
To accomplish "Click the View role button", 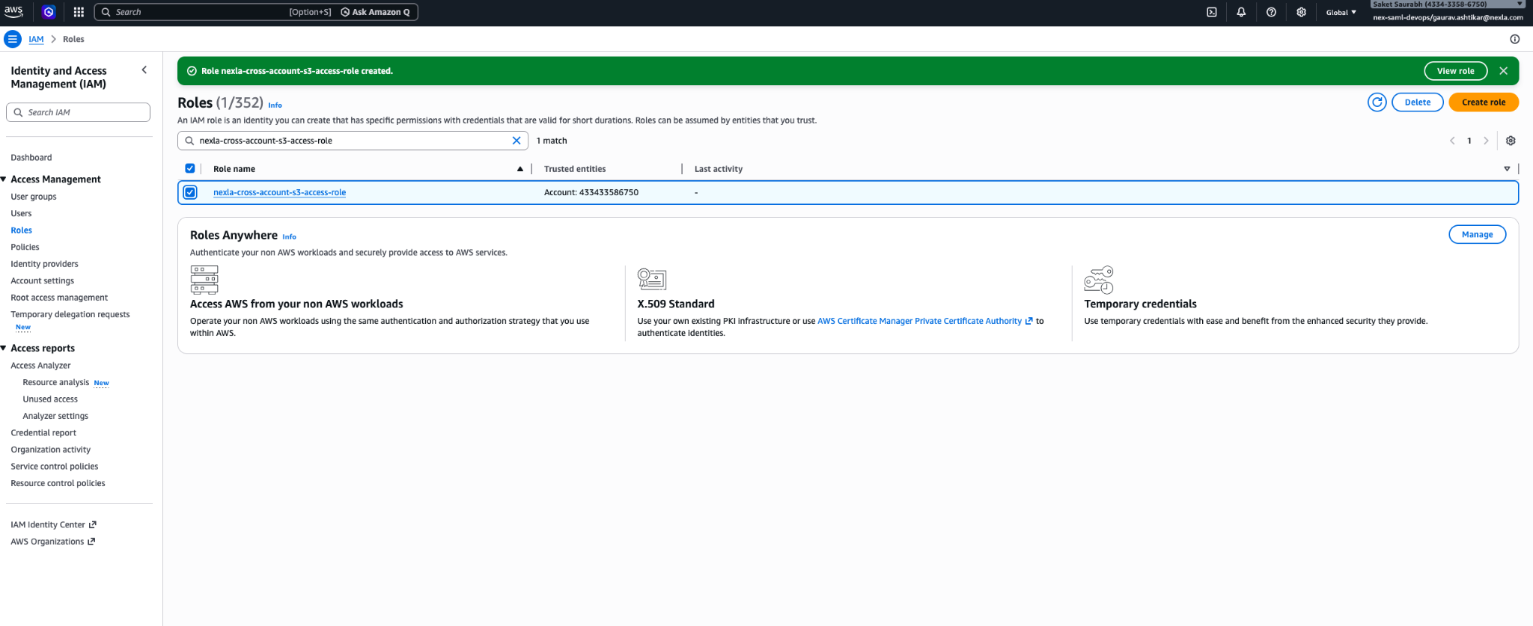I will [x=1455, y=71].
